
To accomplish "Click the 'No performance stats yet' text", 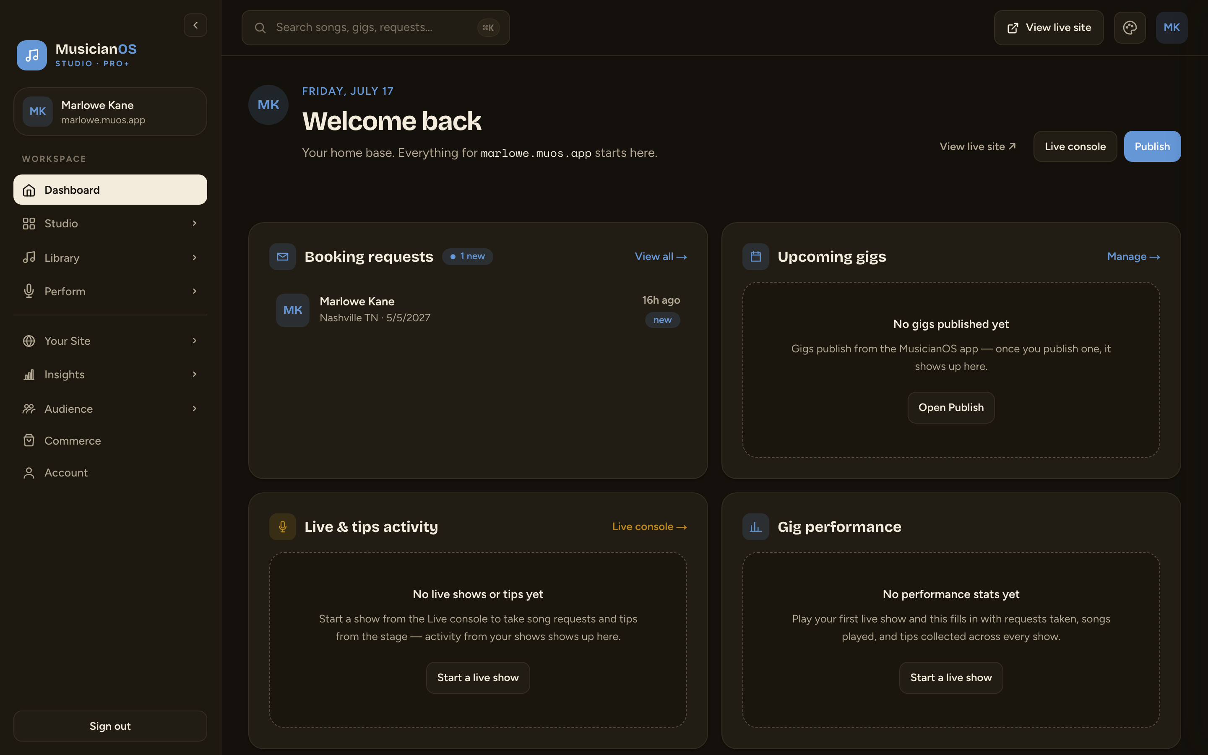I will coord(951,594).
